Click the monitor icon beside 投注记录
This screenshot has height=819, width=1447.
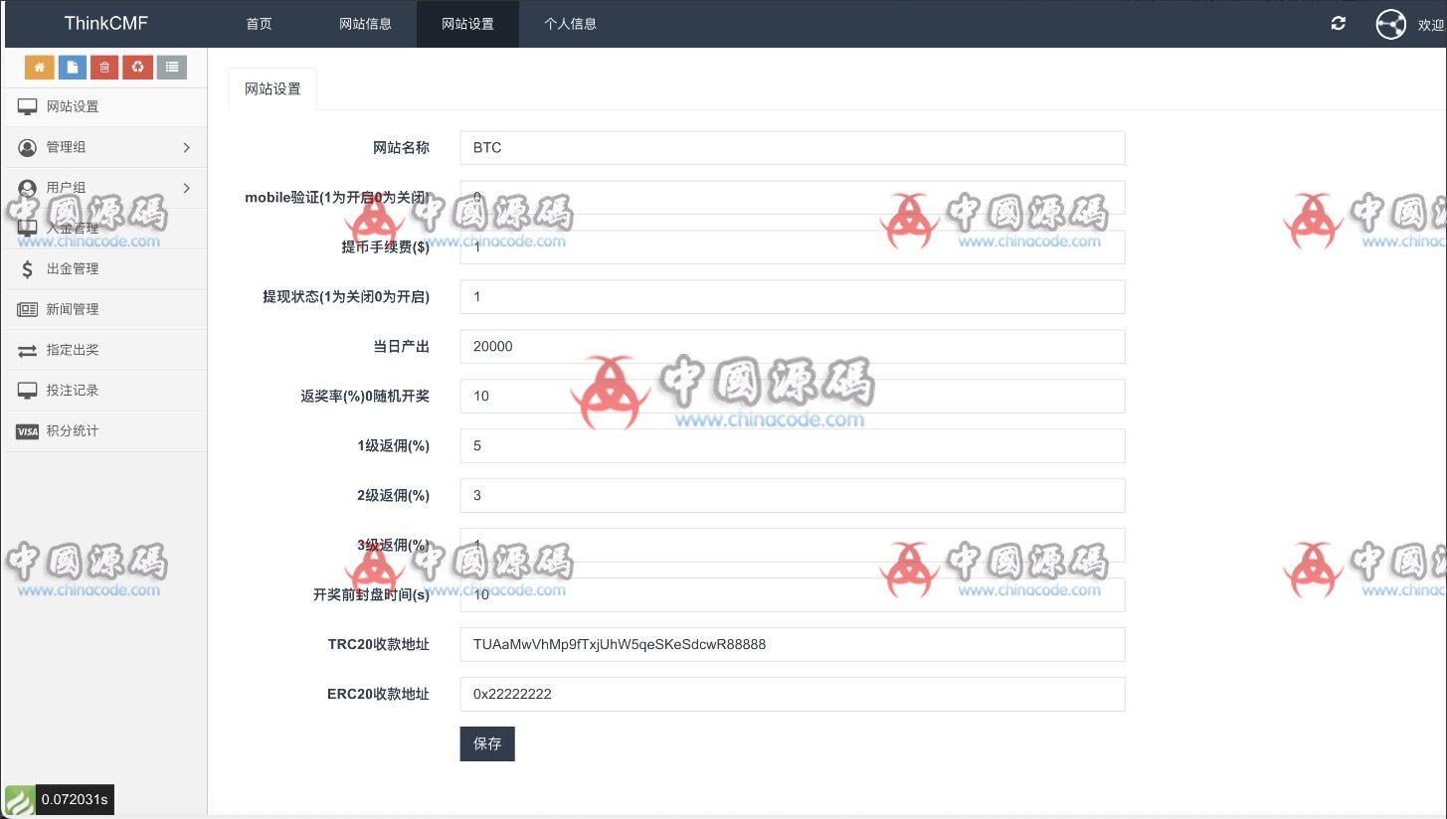pos(27,391)
